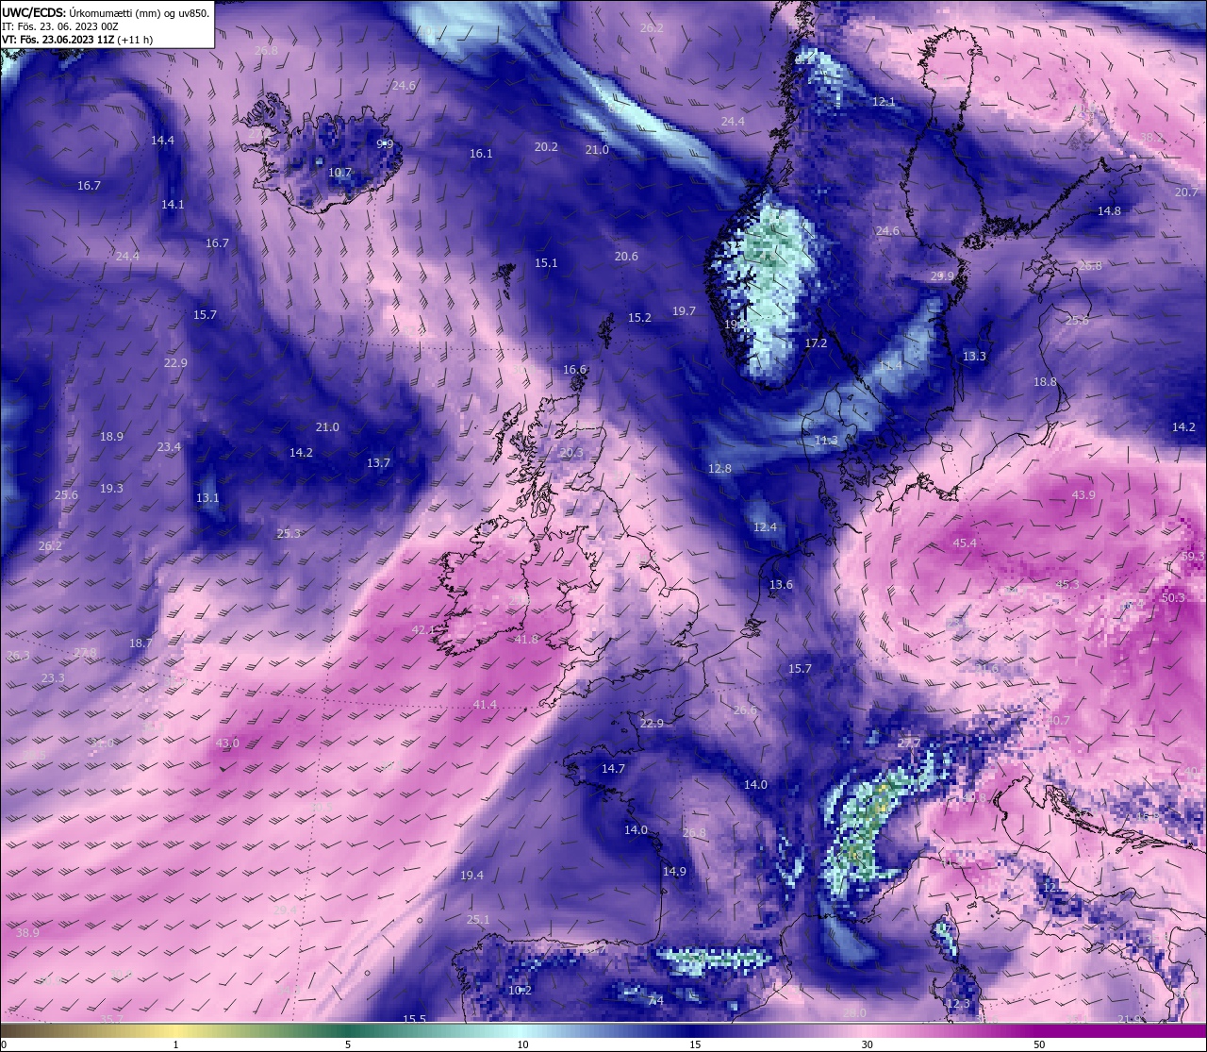Click the map value 27.7

click(908, 743)
